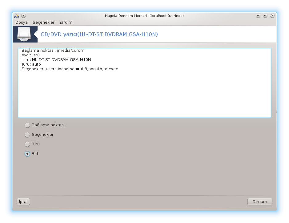Select the Bağlama noktası radio button
Viewport: 289px width, 223px height.
27,125
